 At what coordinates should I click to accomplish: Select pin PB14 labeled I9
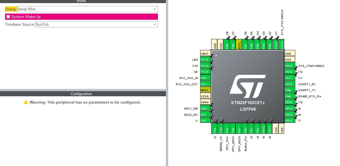[x=290, y=108]
